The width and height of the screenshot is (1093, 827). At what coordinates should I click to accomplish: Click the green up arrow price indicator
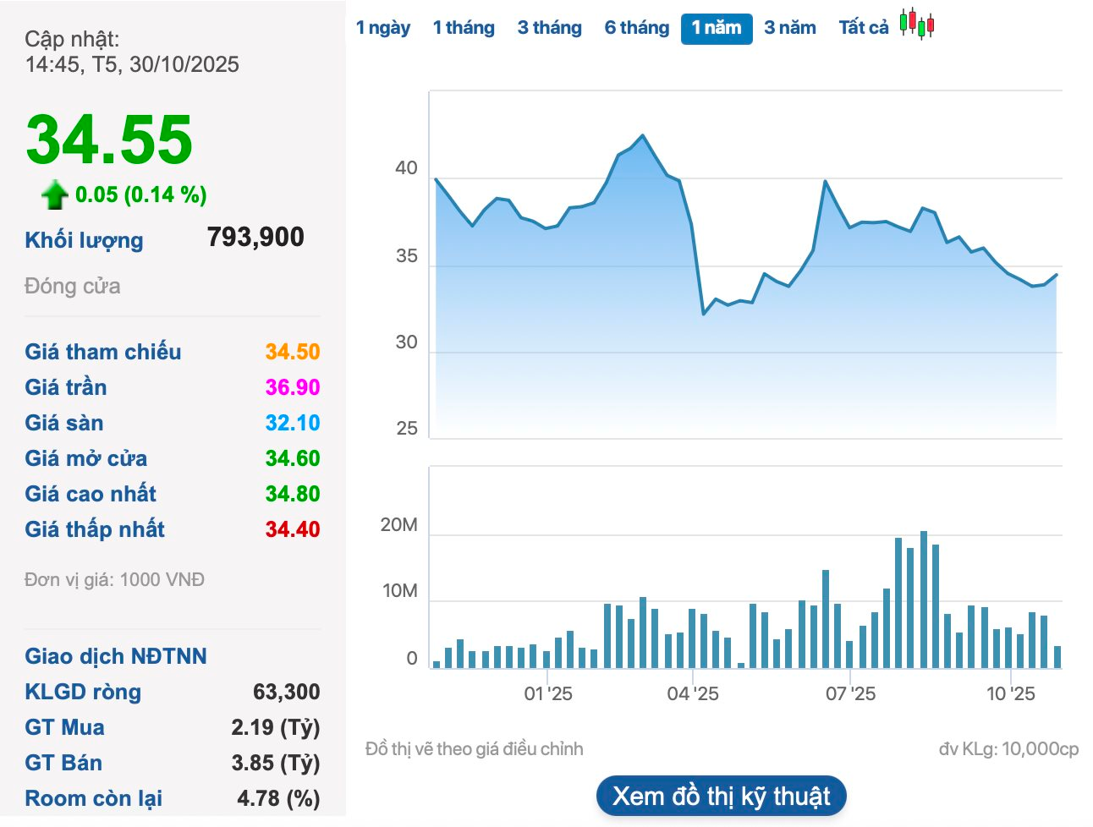point(55,194)
